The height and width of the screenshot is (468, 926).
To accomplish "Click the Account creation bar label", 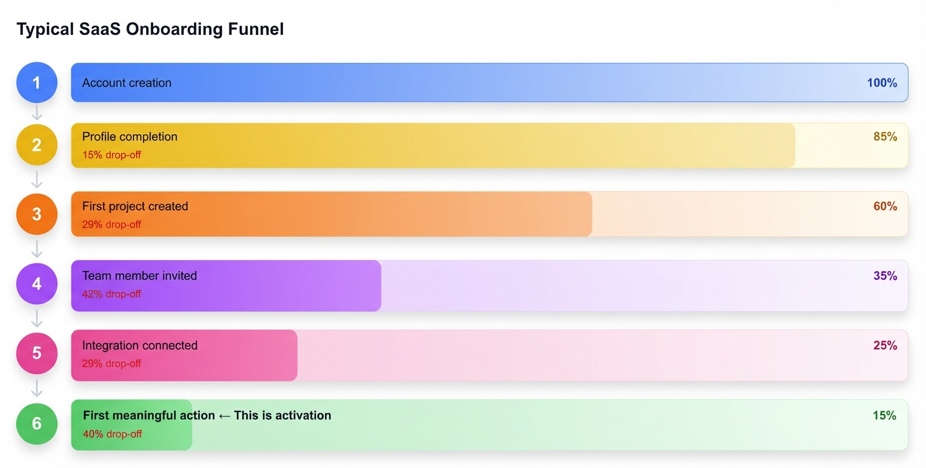I will click(x=127, y=83).
